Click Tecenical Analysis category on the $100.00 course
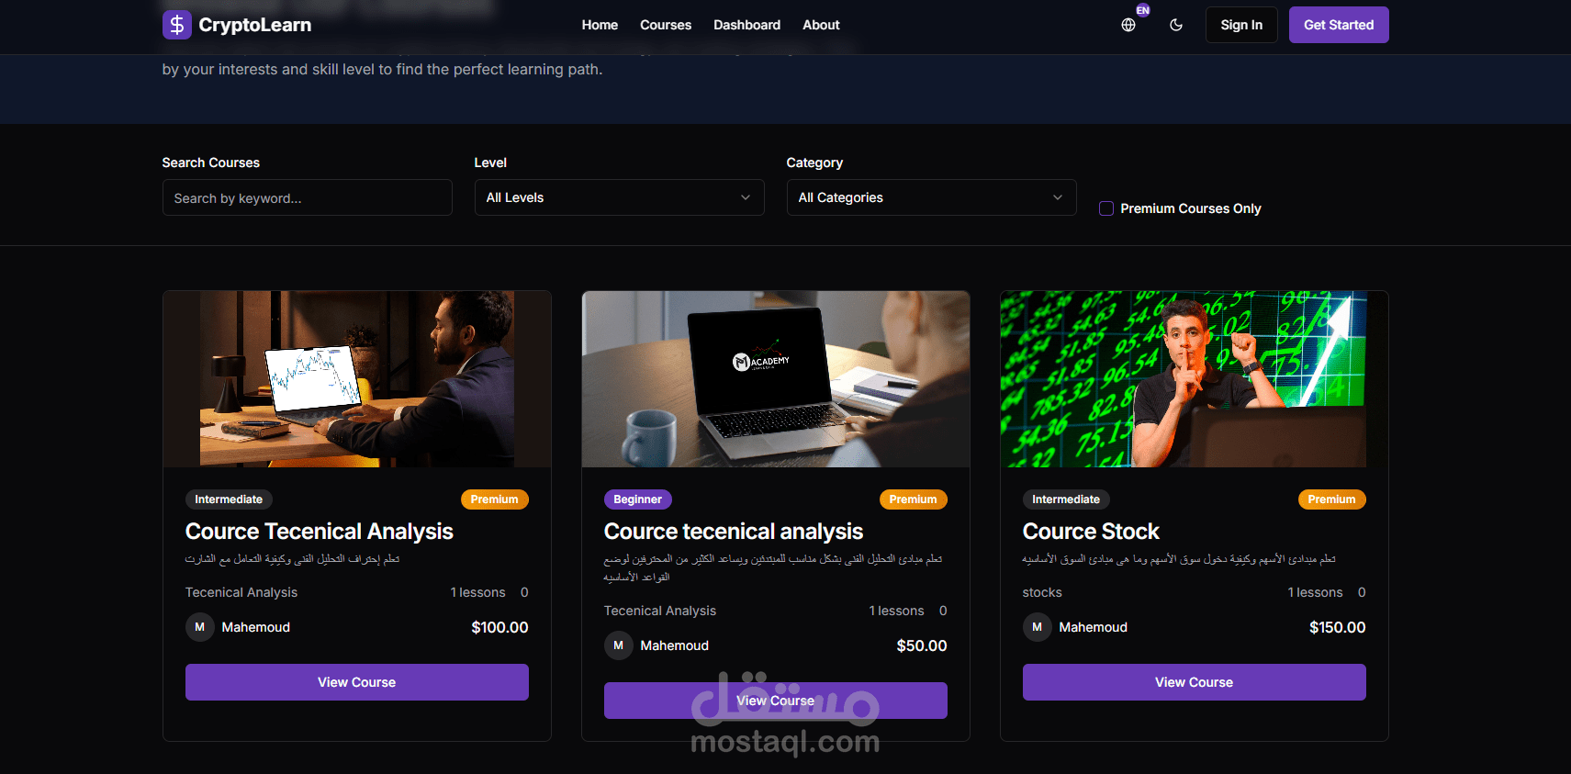 tap(241, 592)
